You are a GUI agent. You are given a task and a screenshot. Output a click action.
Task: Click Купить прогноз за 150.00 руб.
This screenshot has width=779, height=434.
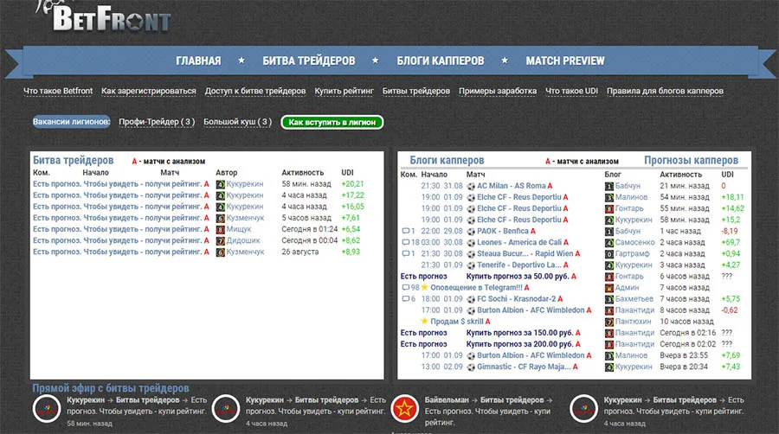[x=519, y=333]
